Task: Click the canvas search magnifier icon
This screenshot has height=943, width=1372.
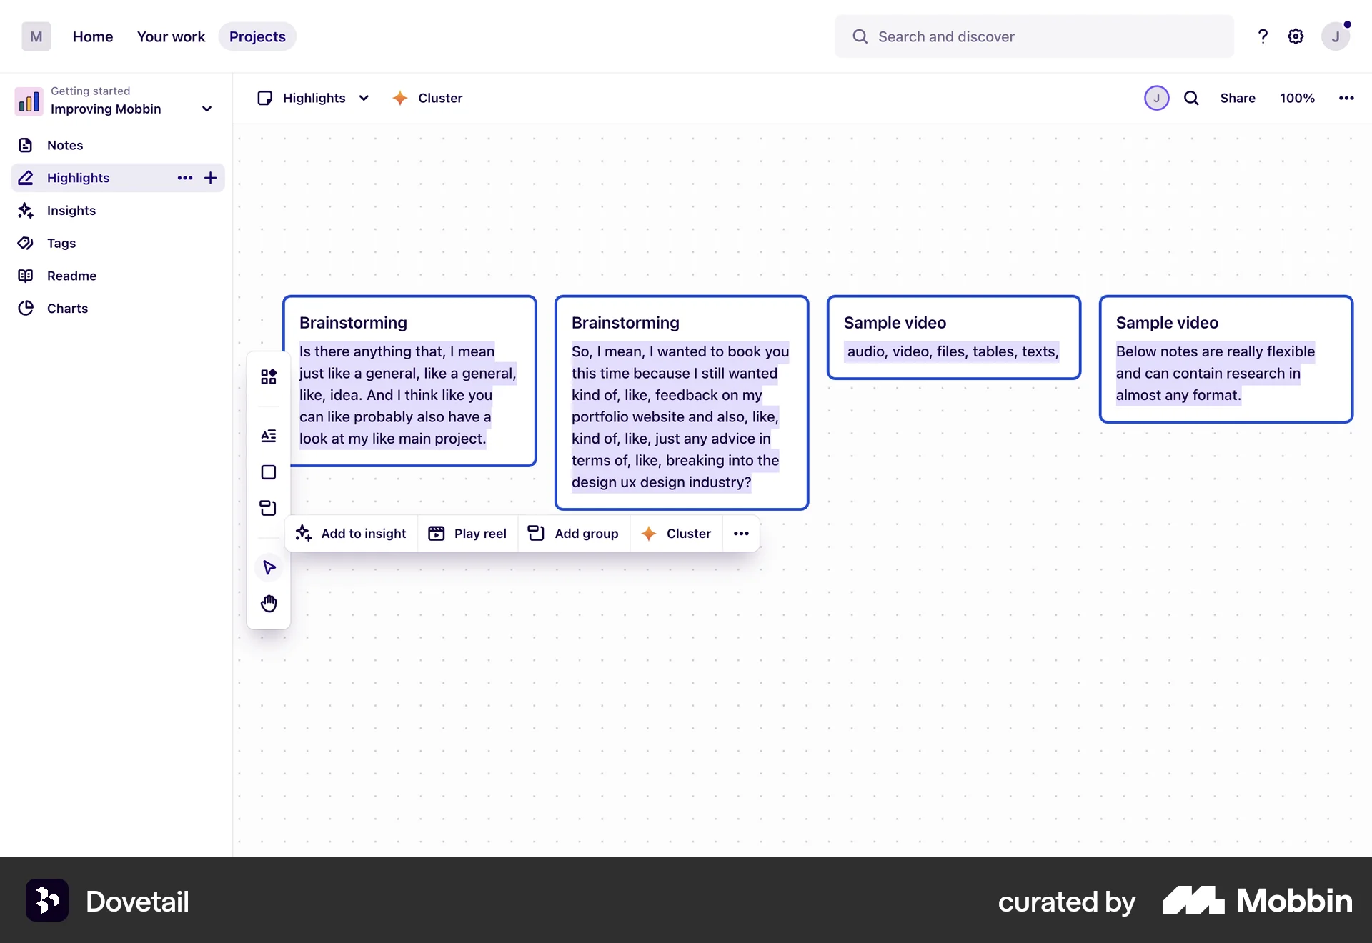Action: click(1191, 98)
